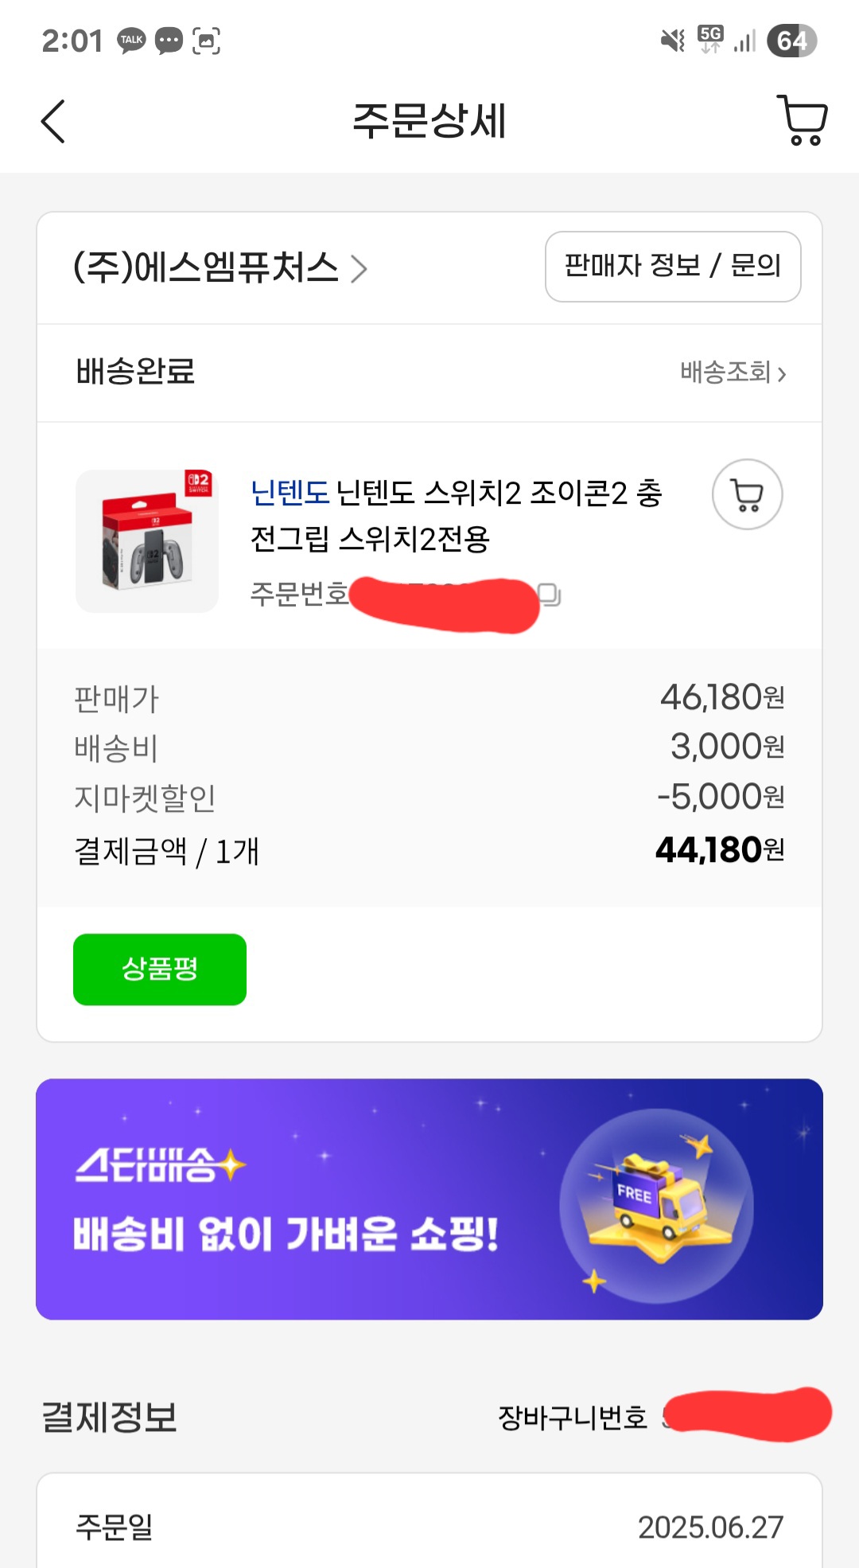859x1568 pixels.
Task: Tap the chat bubble notification icon
Action: pyautogui.click(x=169, y=41)
